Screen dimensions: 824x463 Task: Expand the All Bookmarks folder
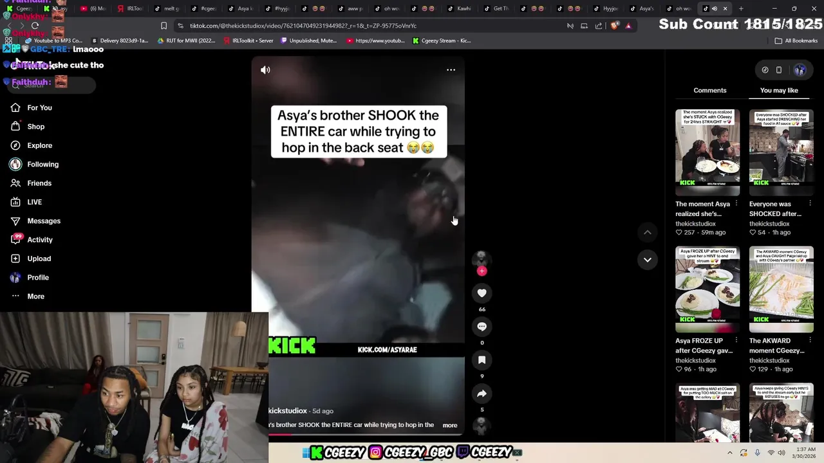click(796, 41)
